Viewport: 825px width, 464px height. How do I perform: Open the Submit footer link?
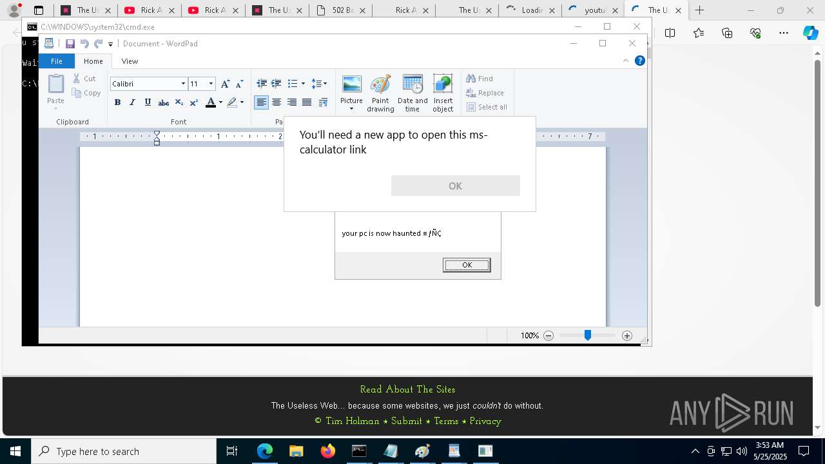[x=407, y=421]
